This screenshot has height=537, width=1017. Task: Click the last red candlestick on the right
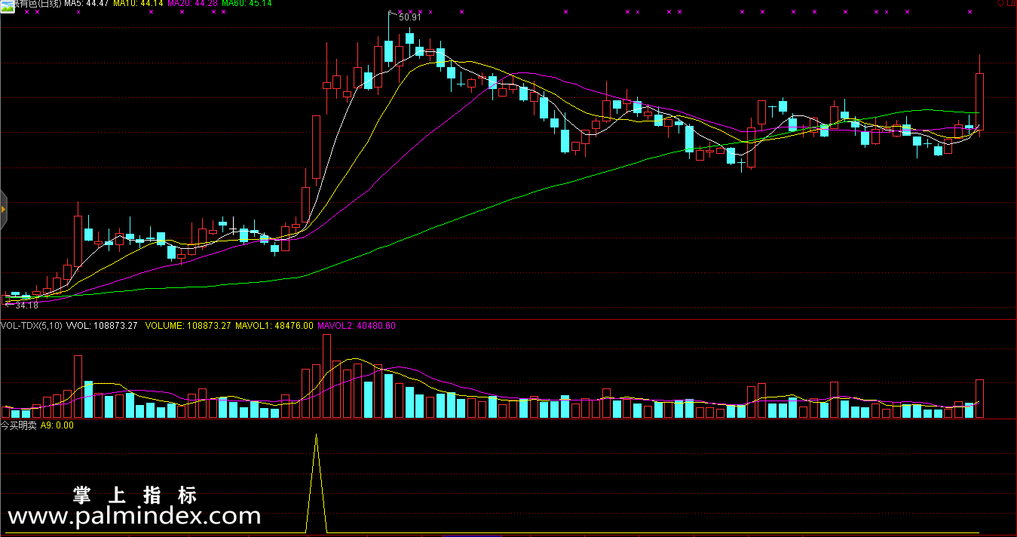pyautogui.click(x=980, y=101)
